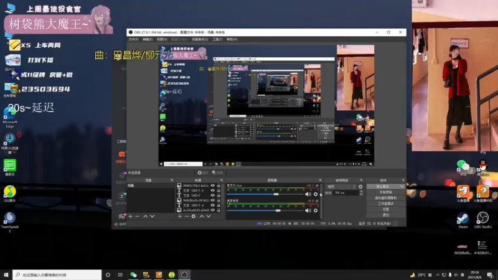Open the OBS Studio desktop shortcut
The height and width of the screenshot is (280, 498).
[x=483, y=220]
